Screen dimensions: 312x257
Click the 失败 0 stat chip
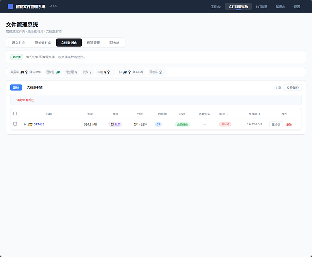click(87, 72)
